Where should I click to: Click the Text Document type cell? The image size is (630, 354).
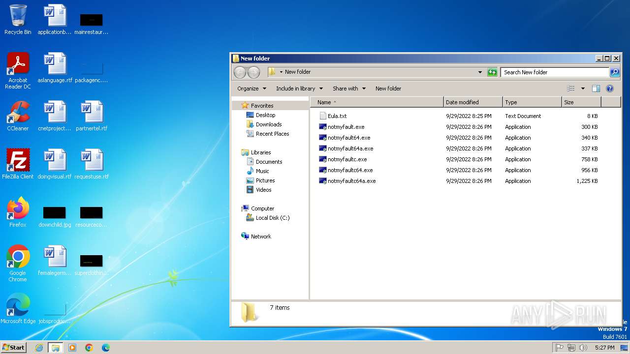click(523, 116)
